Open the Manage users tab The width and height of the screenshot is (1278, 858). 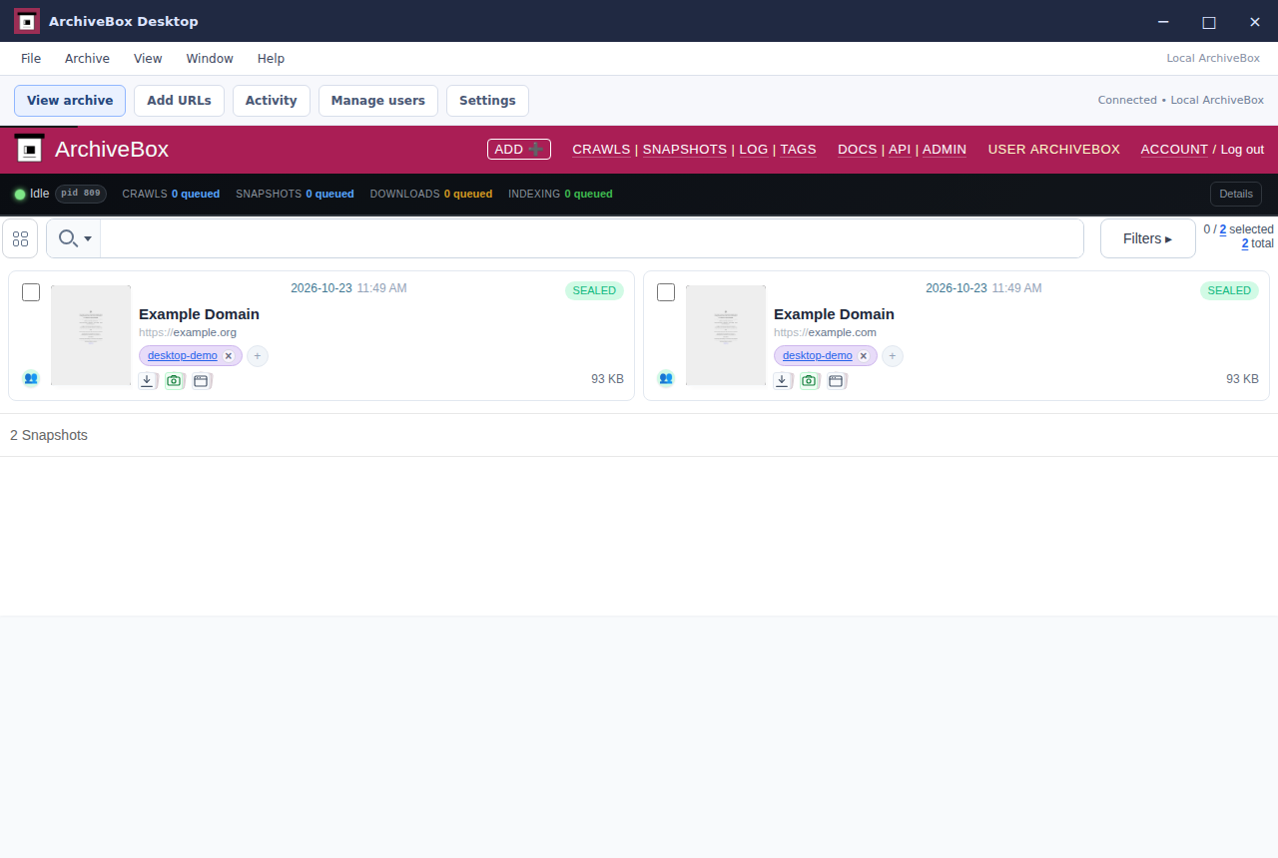(x=378, y=101)
